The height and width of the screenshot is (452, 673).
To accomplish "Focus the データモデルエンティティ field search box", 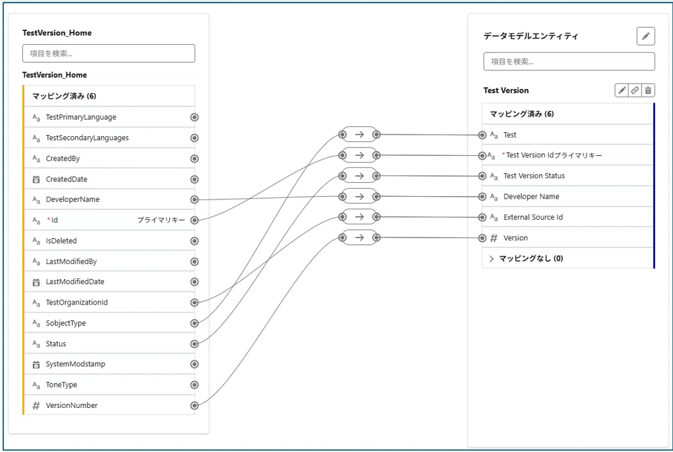I will click(569, 61).
